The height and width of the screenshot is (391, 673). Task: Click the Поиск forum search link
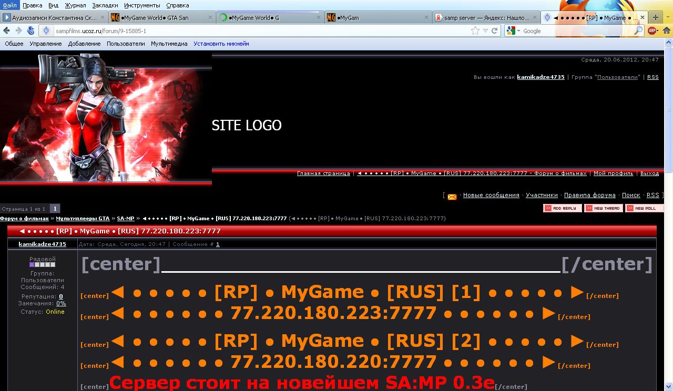(631, 195)
